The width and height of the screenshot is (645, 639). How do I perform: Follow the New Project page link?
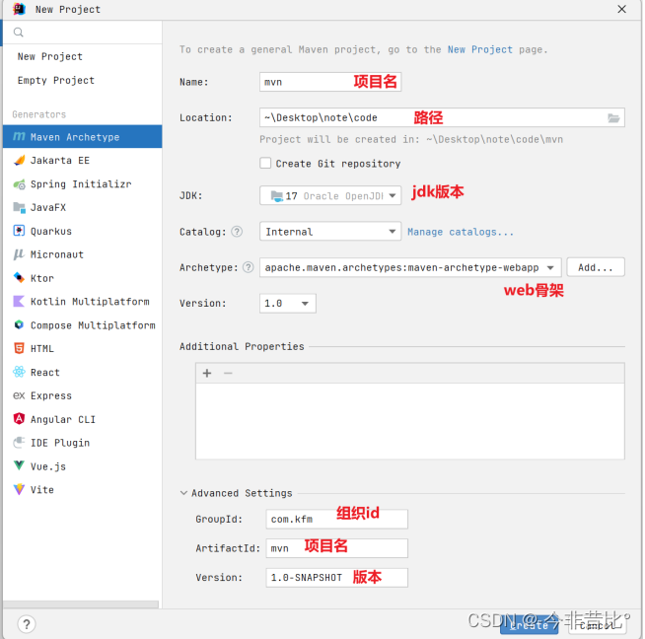tap(480, 49)
